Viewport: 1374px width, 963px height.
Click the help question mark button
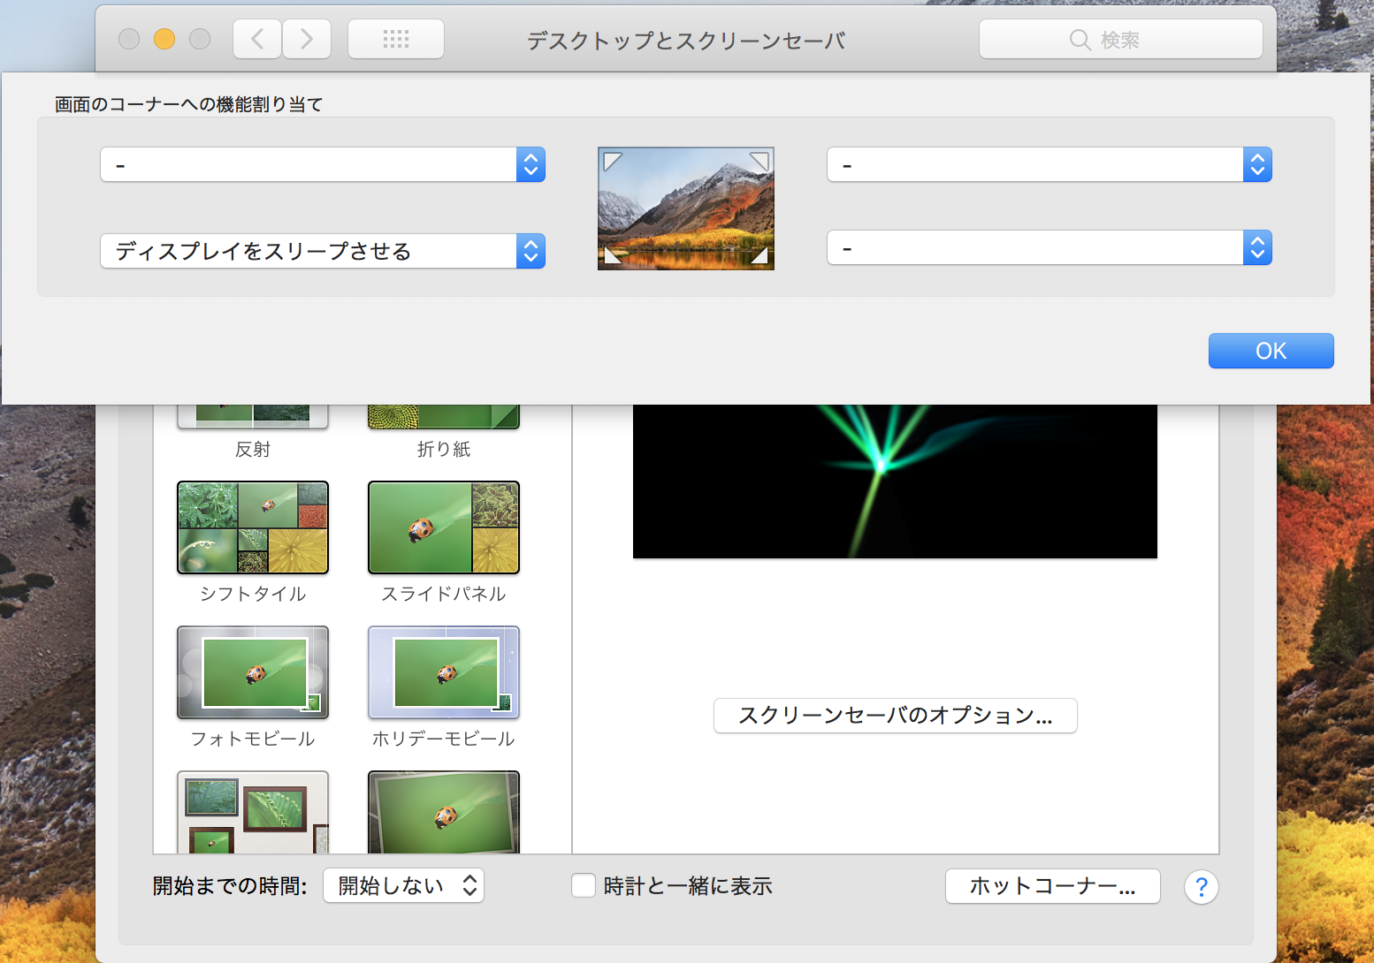click(x=1201, y=887)
